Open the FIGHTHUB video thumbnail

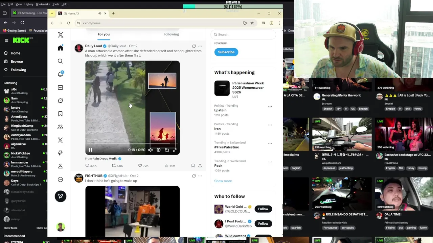click(x=132, y=211)
